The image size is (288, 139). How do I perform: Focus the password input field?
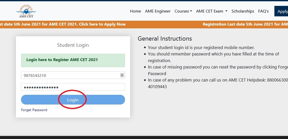(73, 87)
